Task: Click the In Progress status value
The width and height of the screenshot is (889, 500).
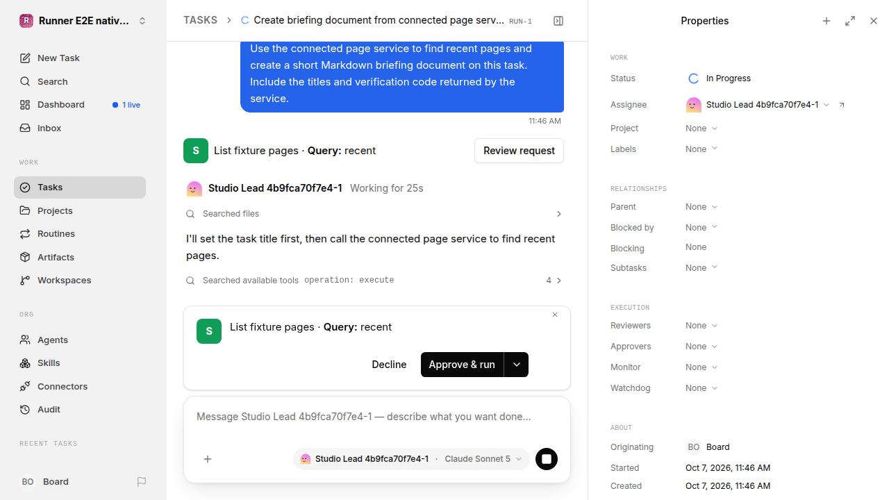Action: [x=719, y=78]
